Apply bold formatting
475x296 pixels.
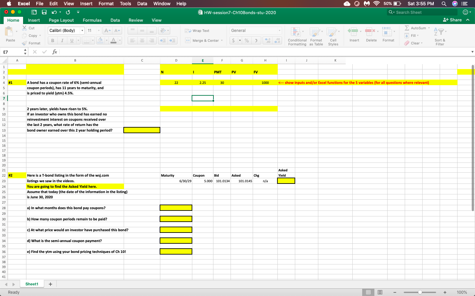click(52, 40)
